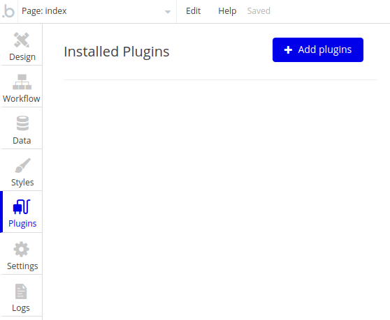Switch to the Styles tab label
The width and height of the screenshot is (390, 320).
click(22, 183)
